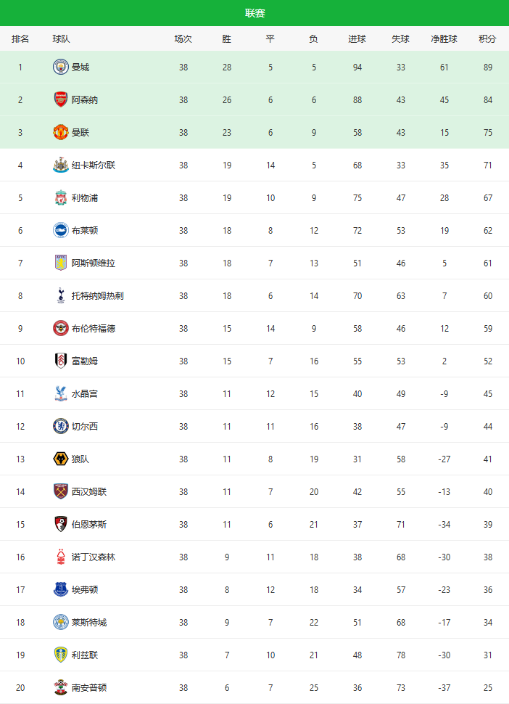Image resolution: width=509 pixels, height=704 pixels.
Task: Click the Brighton crest icon
Action: 61,230
